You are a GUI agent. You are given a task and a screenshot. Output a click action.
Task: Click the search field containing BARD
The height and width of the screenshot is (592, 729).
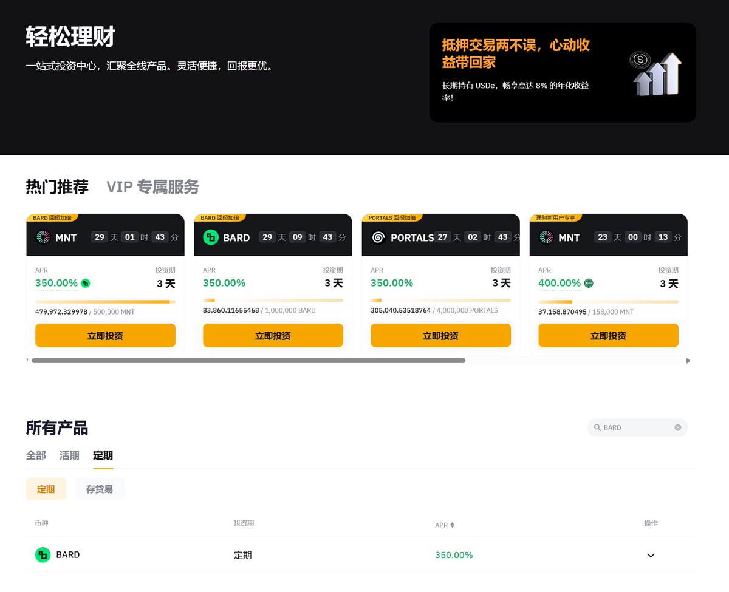637,427
